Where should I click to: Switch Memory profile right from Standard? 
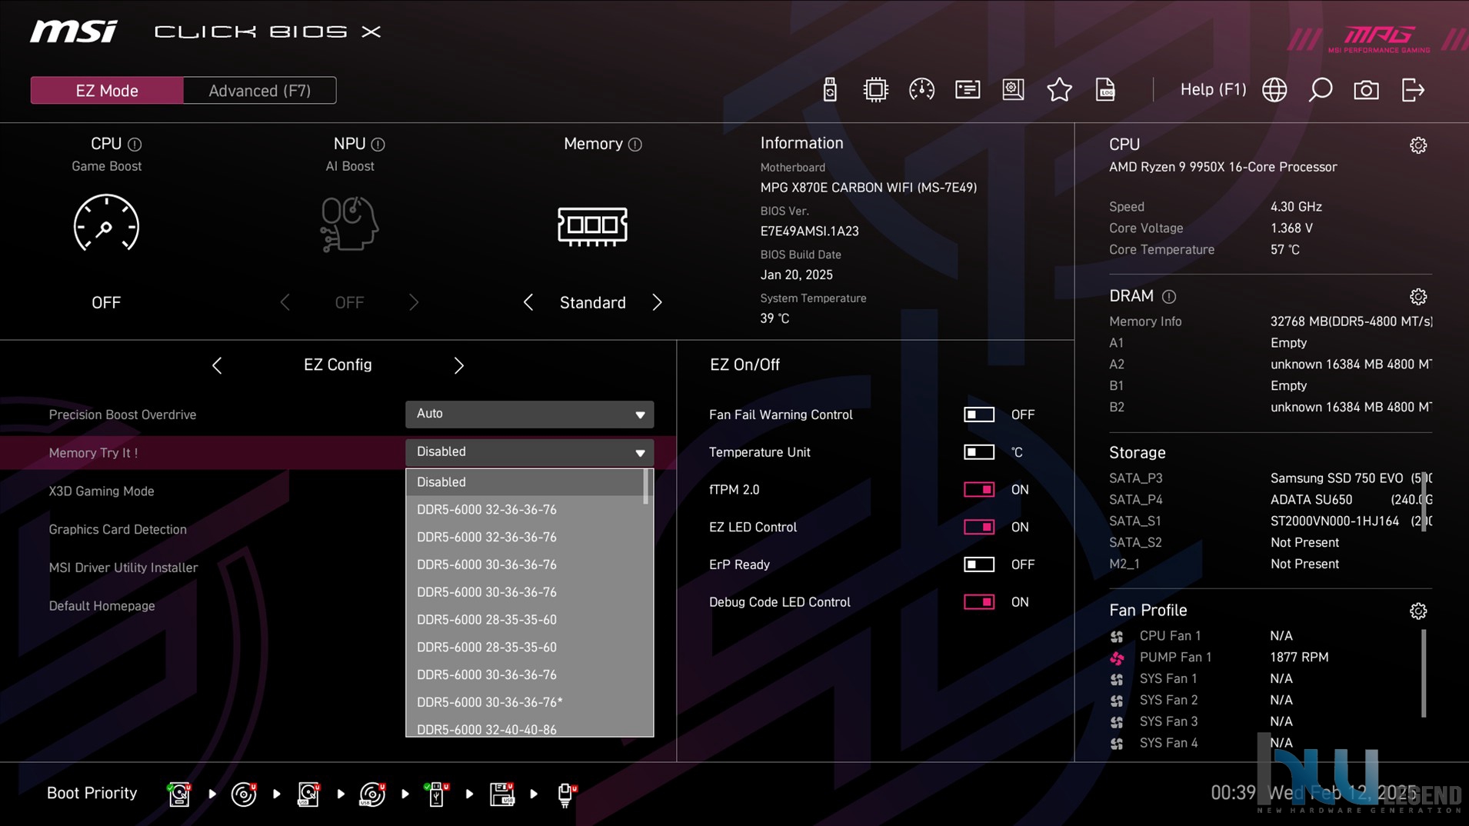pos(657,303)
